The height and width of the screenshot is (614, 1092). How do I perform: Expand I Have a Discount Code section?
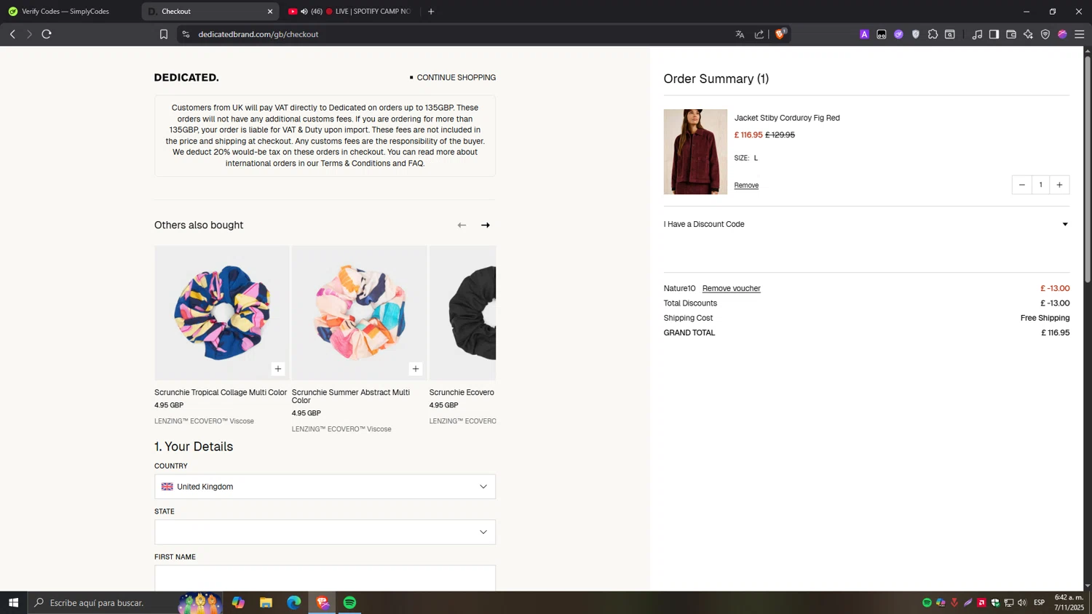[866, 224]
